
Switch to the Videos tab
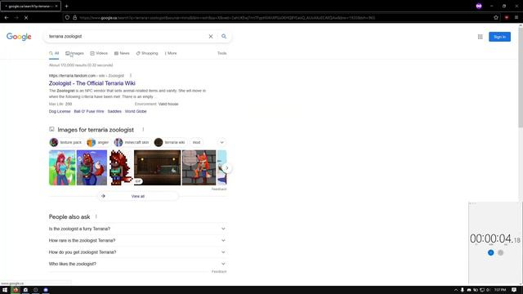tap(99, 53)
